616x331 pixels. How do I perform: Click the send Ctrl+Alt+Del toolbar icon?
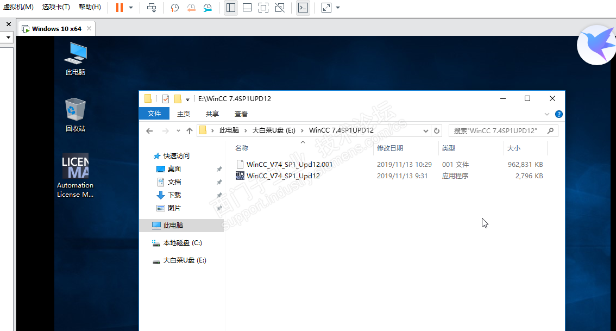tap(152, 8)
